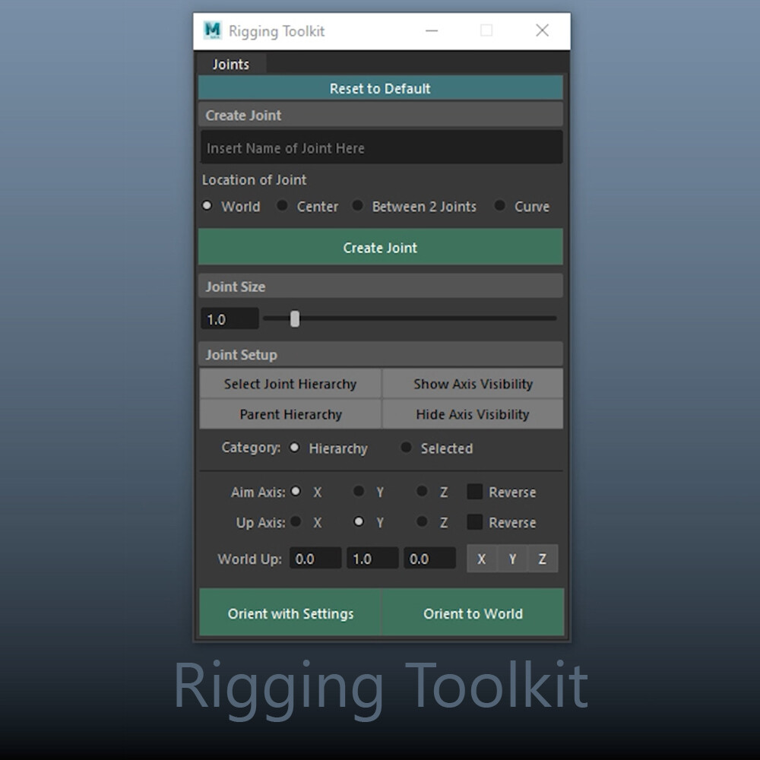Switch to the Joints tab
Image resolution: width=760 pixels, height=760 pixels.
click(x=230, y=64)
